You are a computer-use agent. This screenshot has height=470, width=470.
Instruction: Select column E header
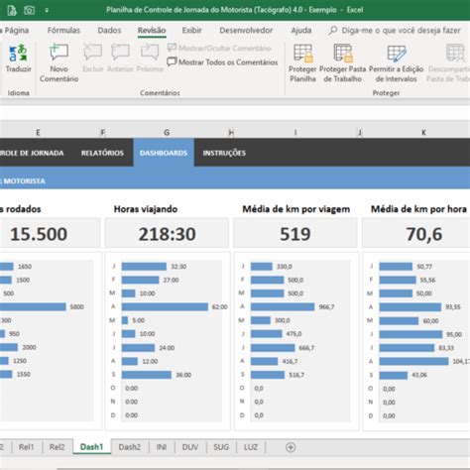38,133
